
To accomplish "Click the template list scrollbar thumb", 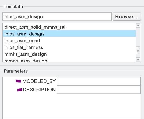I will (x=138, y=50).
